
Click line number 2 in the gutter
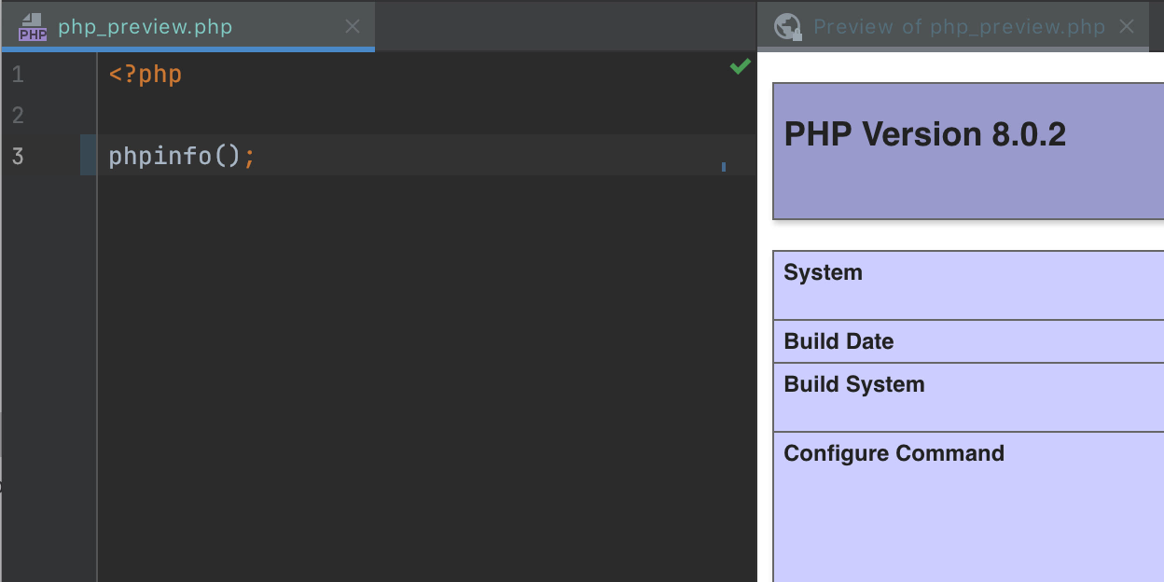coord(18,116)
